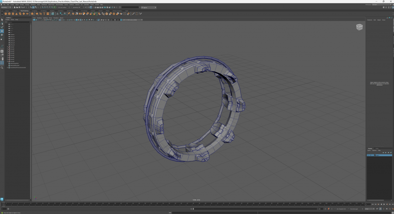Open the Mesh Tools menu
Viewport: 394px width, 214px height.
click(51, 5)
